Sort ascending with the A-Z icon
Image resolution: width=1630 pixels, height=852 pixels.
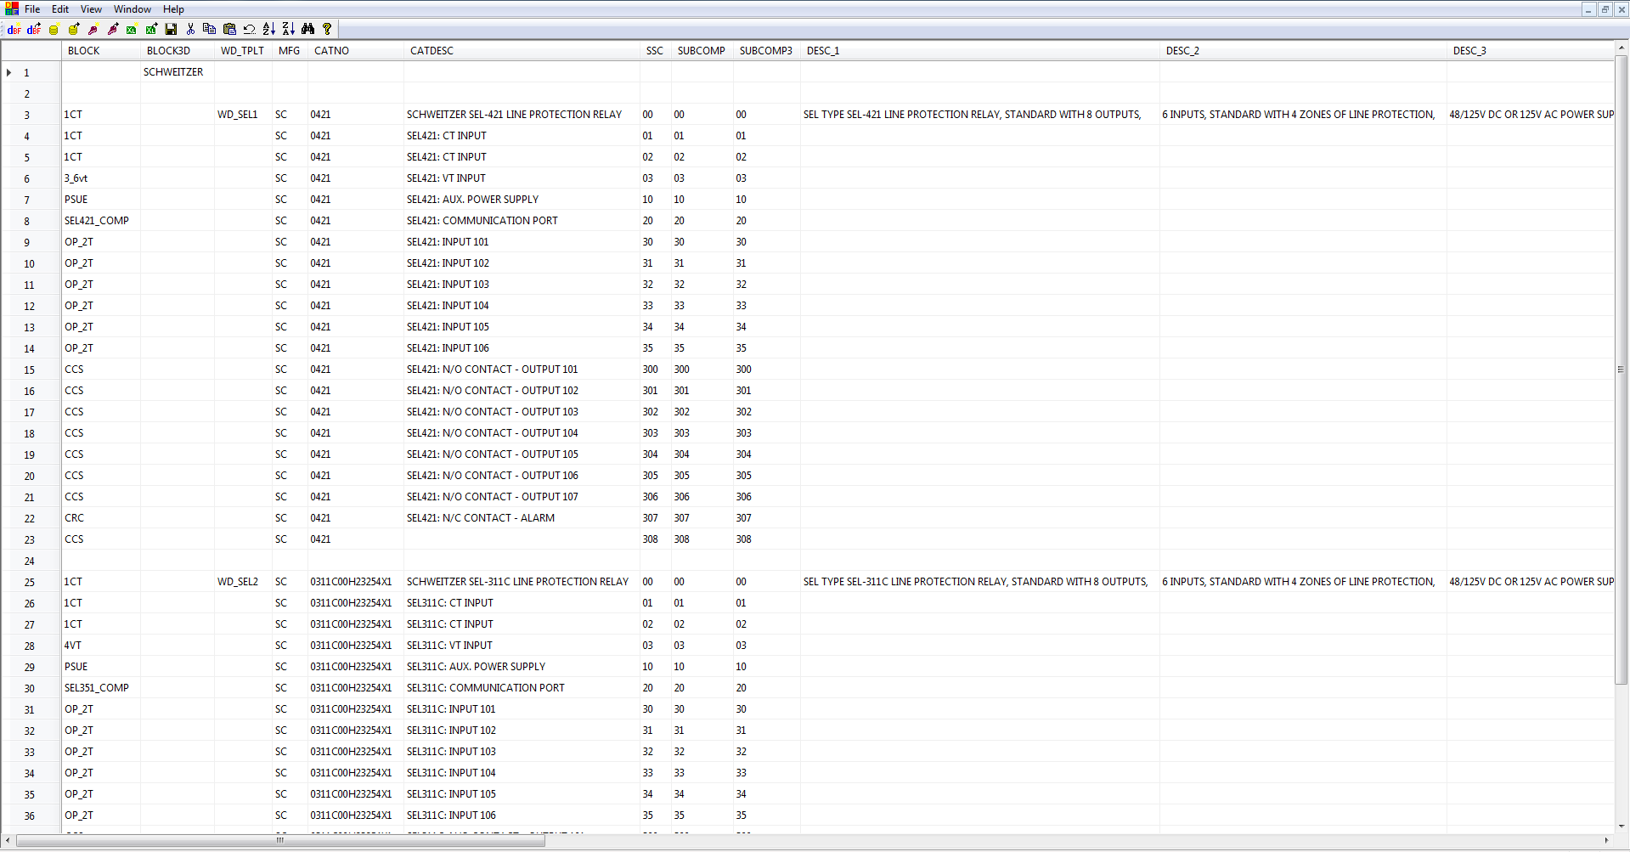click(268, 29)
